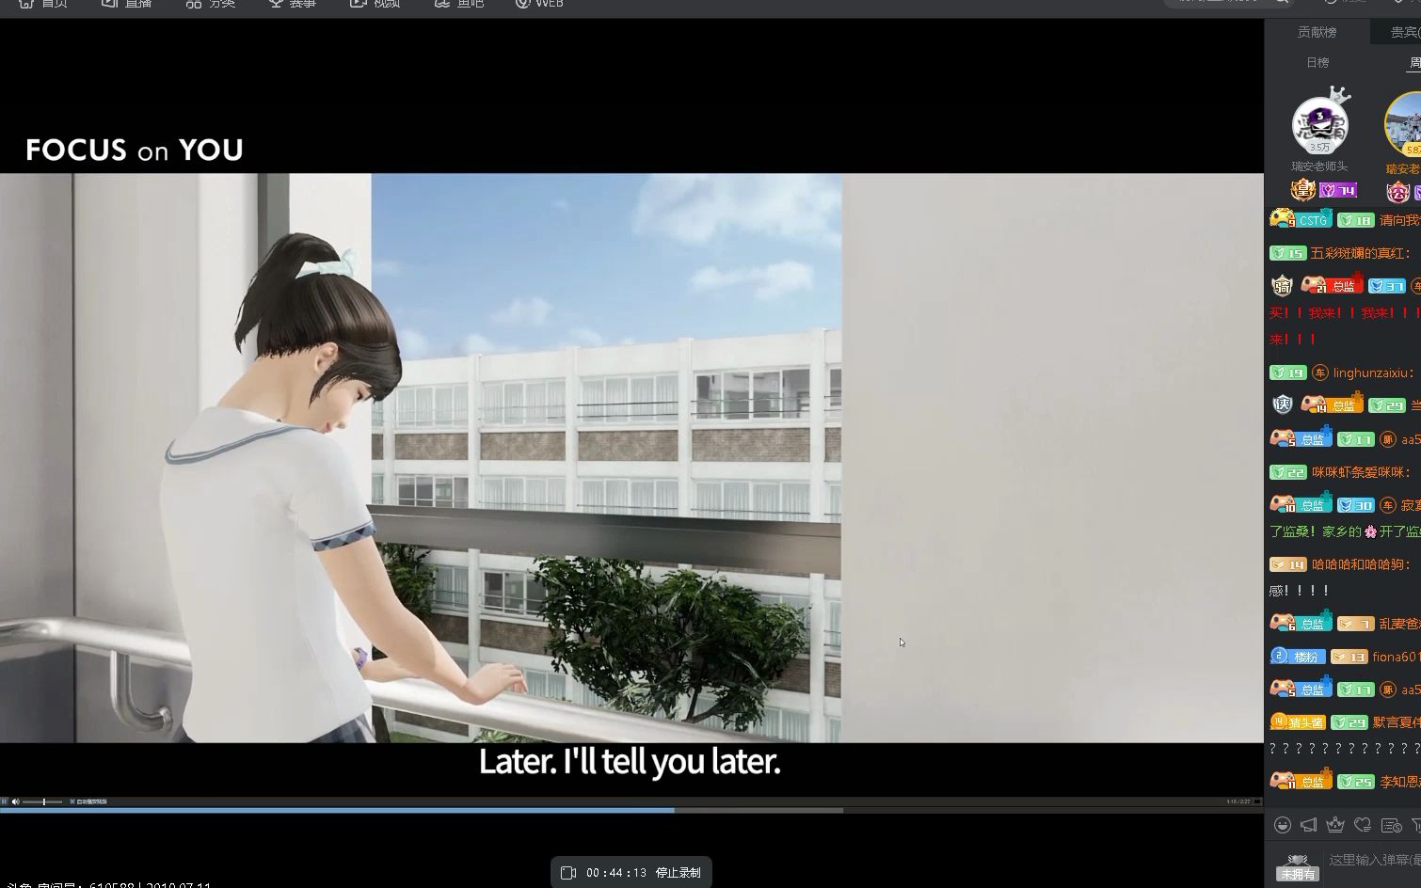Click the level 15 badge beside 五彩斑斓的真红
The image size is (1421, 888).
[1287, 253]
